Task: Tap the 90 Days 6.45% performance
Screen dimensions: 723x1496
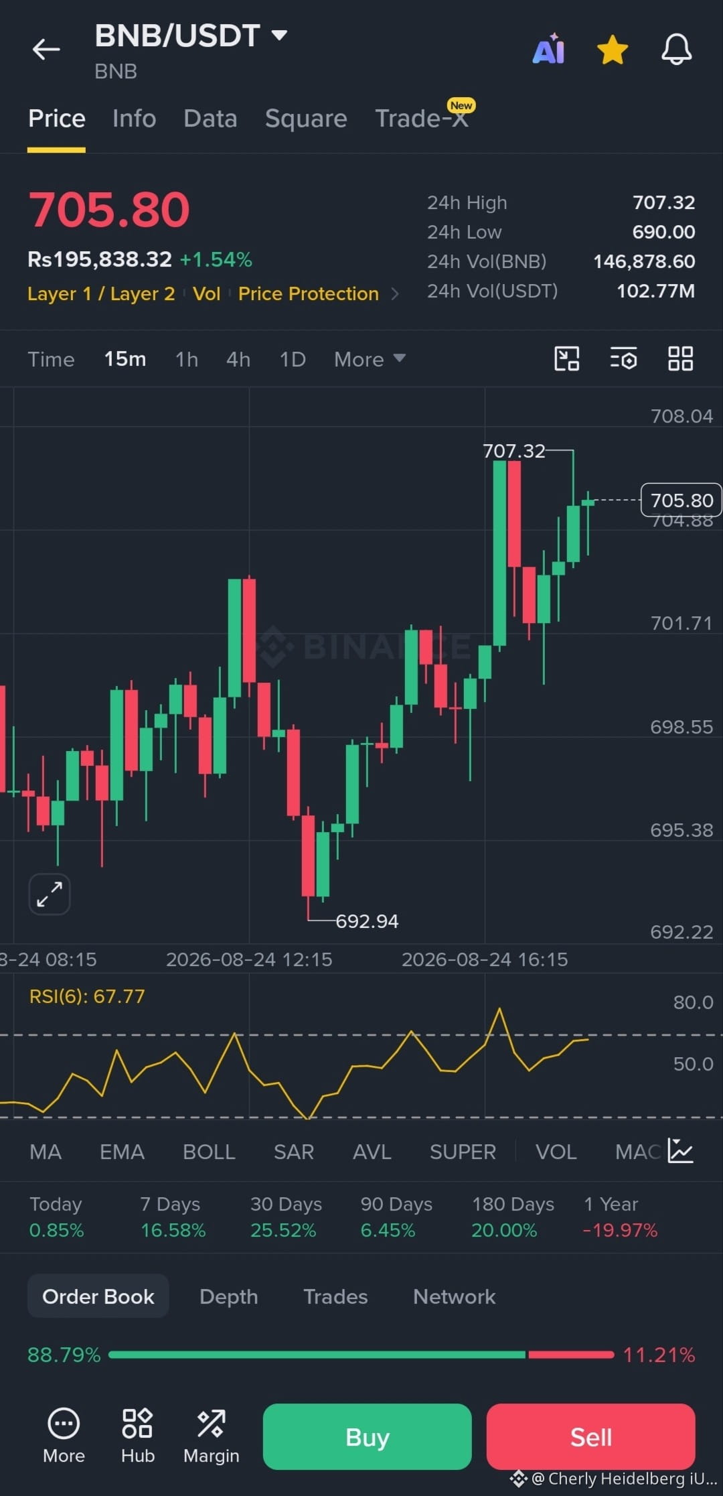Action: pyautogui.click(x=396, y=1217)
